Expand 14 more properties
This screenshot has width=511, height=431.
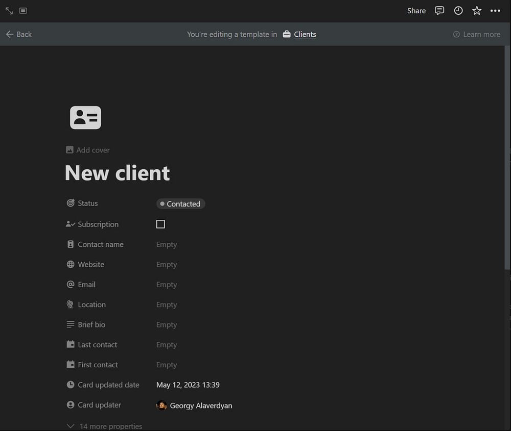(105, 426)
